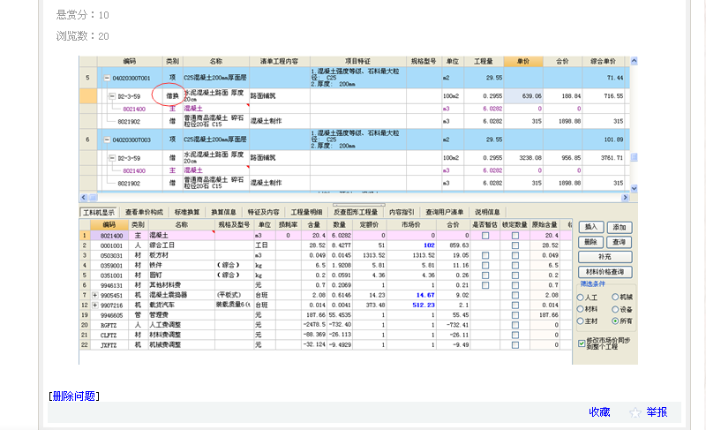Click the right arrow of horizontal scrollbar

(x=625, y=197)
